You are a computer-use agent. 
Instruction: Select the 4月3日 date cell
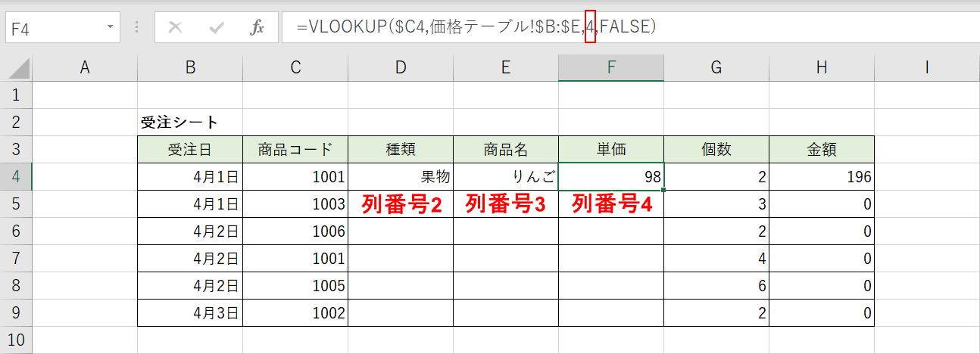click(190, 313)
